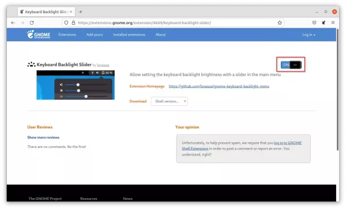Click the Resources footer heading
The image size is (346, 209).
tap(89, 199)
